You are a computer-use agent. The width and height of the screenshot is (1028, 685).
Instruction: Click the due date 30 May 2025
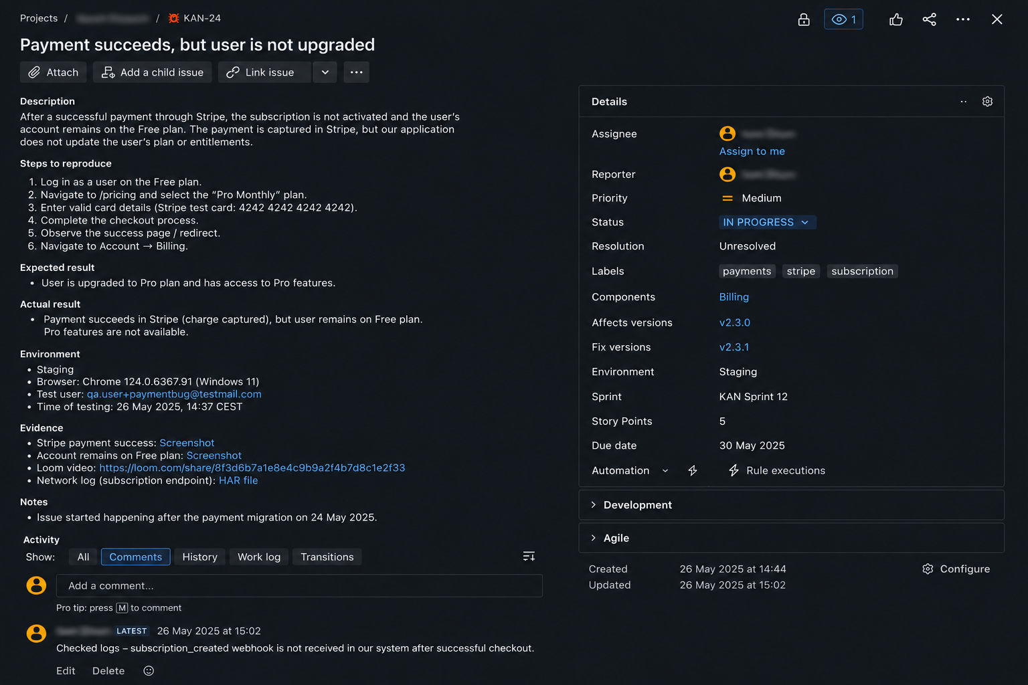tap(752, 446)
